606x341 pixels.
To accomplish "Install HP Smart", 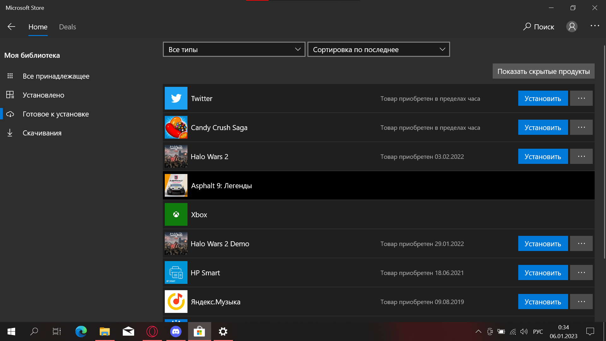I will point(543,272).
